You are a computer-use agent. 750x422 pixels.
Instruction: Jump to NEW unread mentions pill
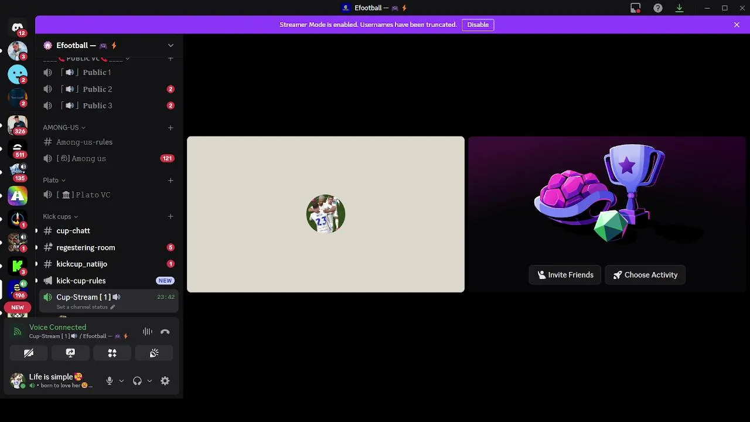click(18, 307)
